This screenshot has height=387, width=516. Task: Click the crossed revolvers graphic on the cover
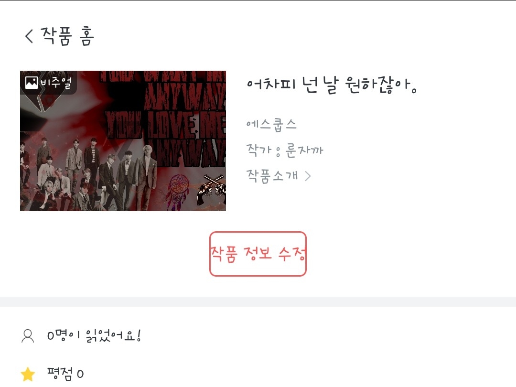211,189
